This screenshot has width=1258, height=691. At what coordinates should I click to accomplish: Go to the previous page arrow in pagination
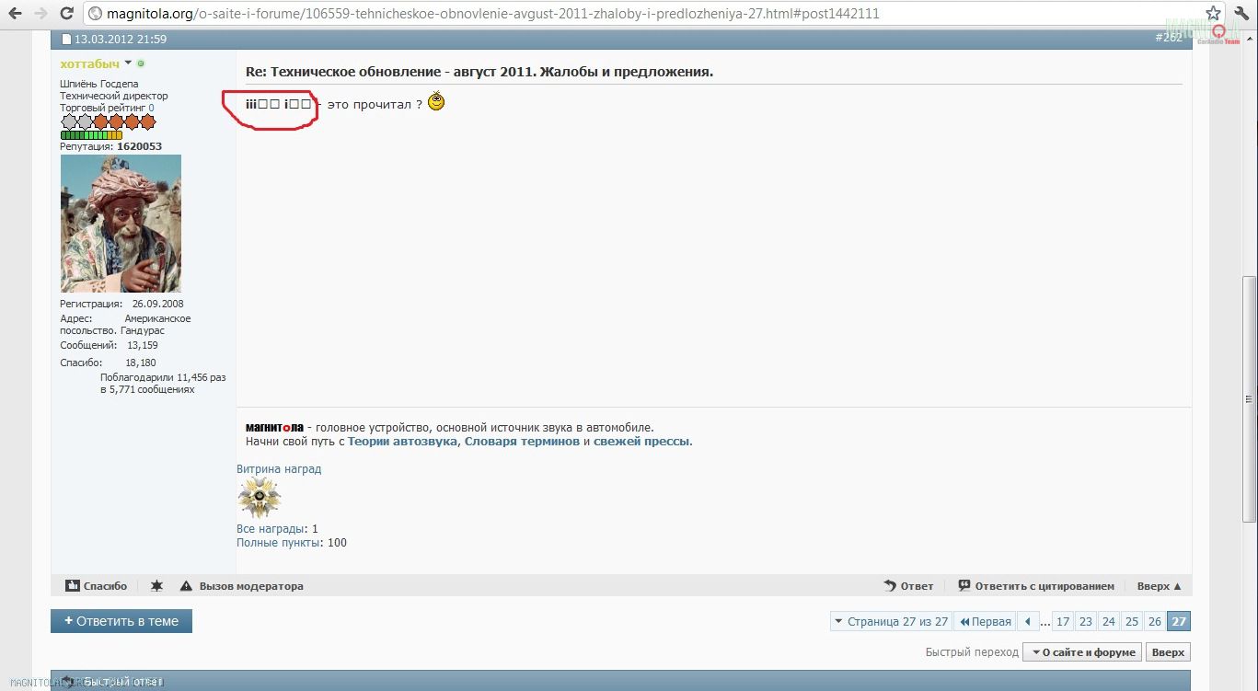[1028, 621]
